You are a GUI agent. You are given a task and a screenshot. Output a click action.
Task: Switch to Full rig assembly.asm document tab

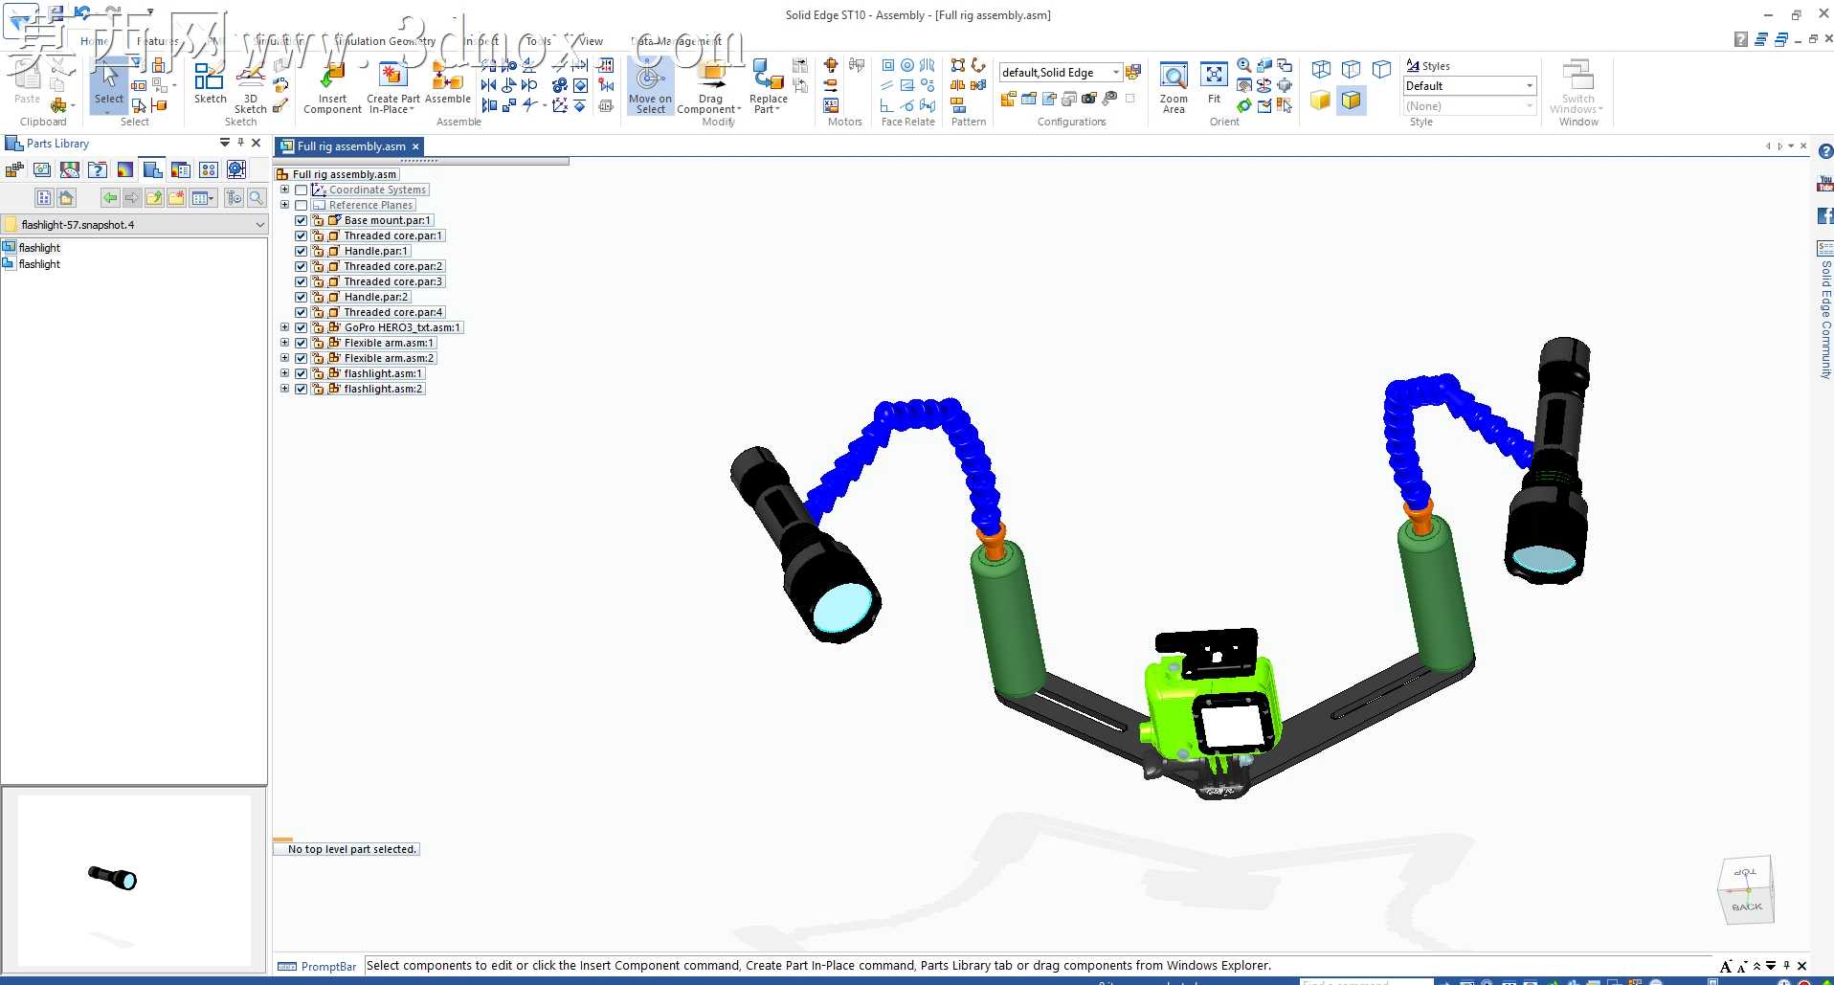point(350,146)
